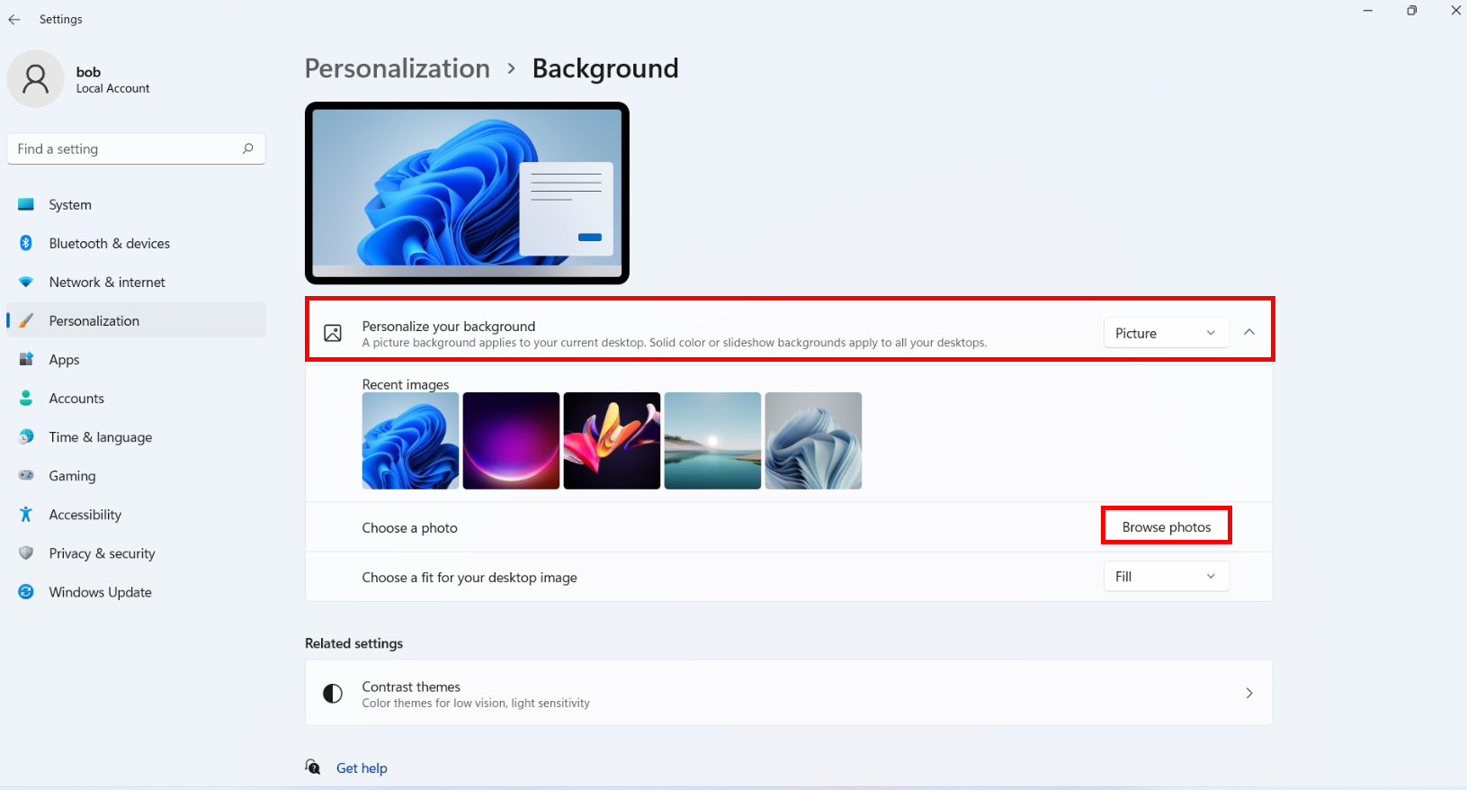The height and width of the screenshot is (790, 1467).
Task: Click the Bluetooth icon in the sidebar
Action: 26,243
